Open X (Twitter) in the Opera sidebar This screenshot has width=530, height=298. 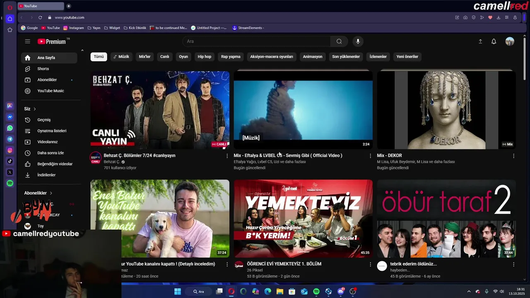(10, 172)
